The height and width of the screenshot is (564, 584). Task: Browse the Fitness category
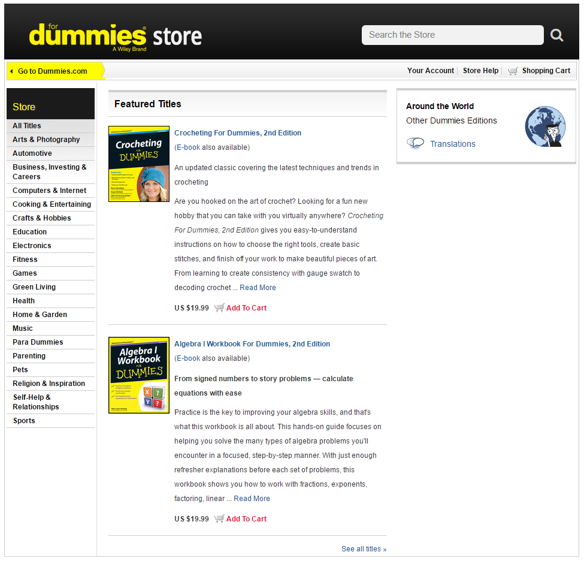click(x=51, y=260)
